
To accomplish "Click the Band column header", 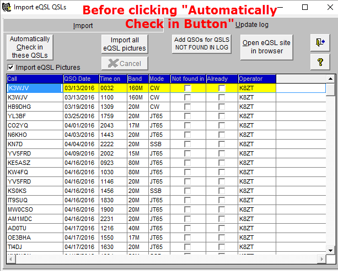I will click(138, 79).
